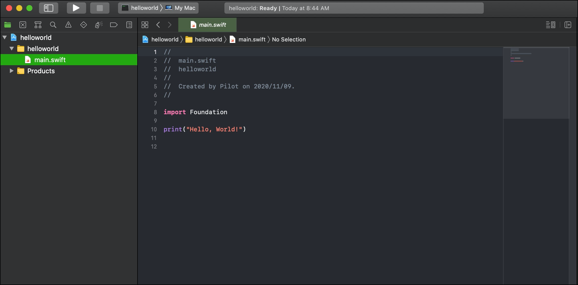Show the Breakpoint navigator

[x=114, y=25]
